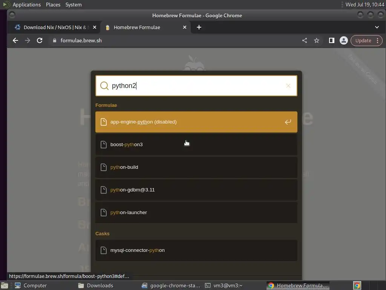
Task: Bookmark this page with the star icon
Action: click(317, 40)
